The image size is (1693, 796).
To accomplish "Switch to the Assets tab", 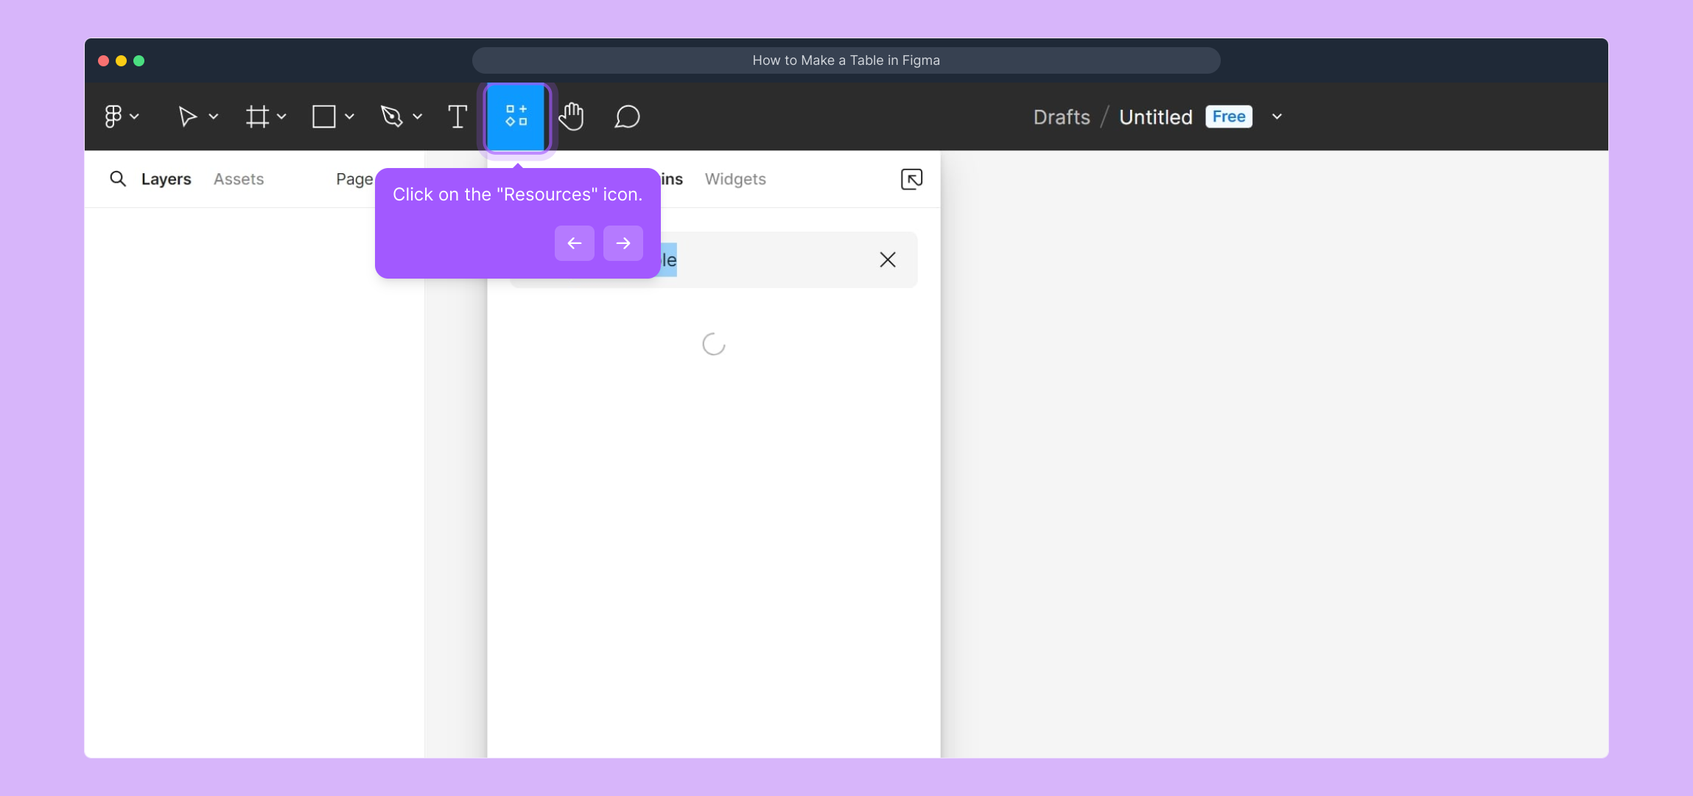I will pyautogui.click(x=239, y=179).
